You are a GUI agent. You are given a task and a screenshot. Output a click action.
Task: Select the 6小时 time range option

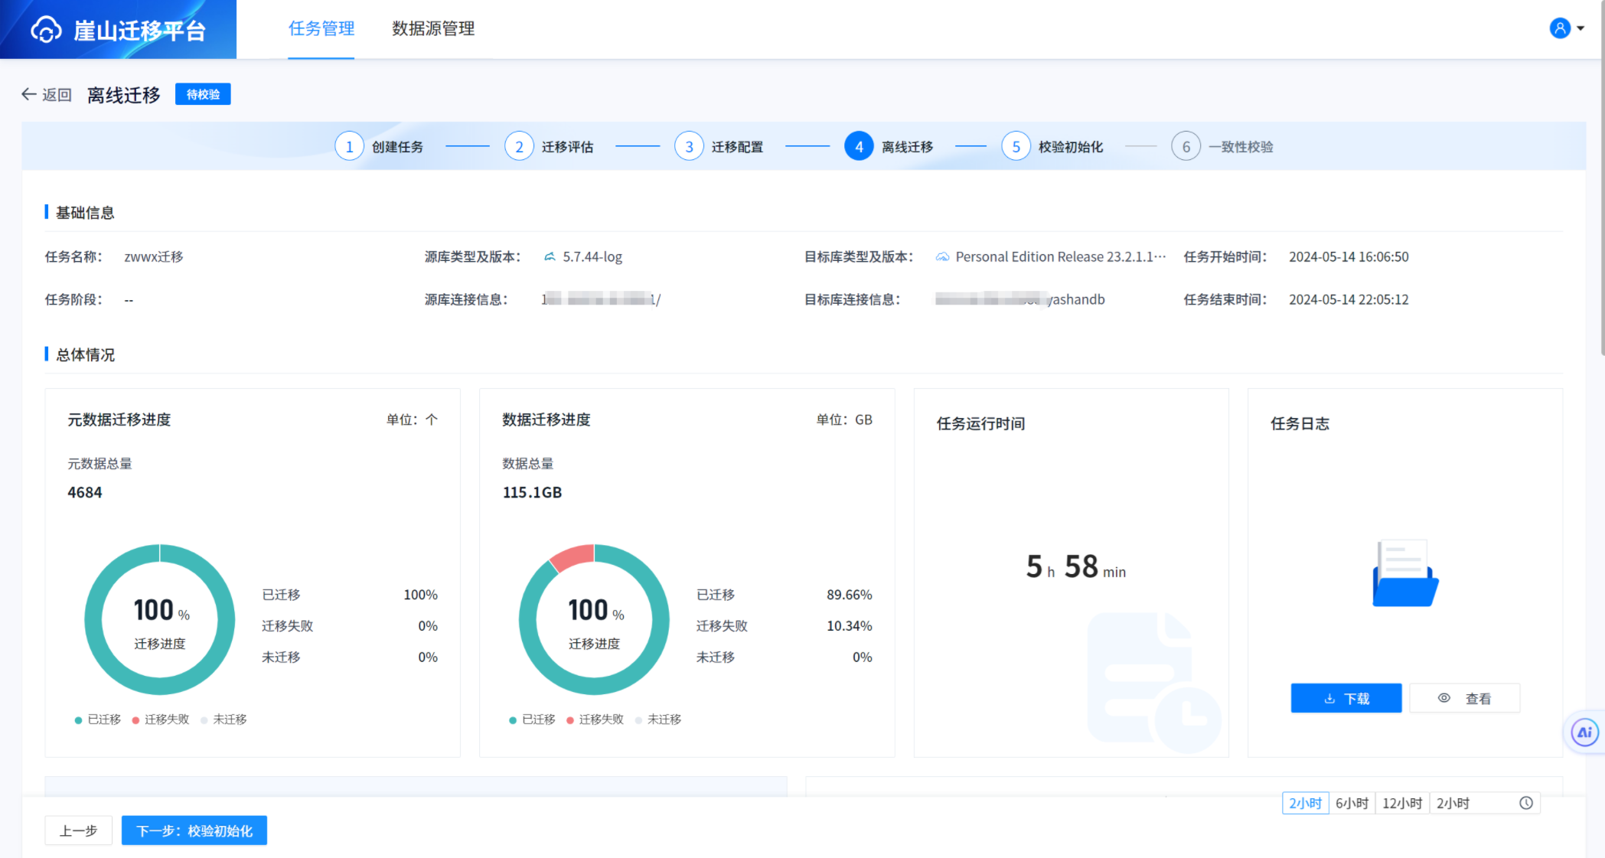point(1352,803)
